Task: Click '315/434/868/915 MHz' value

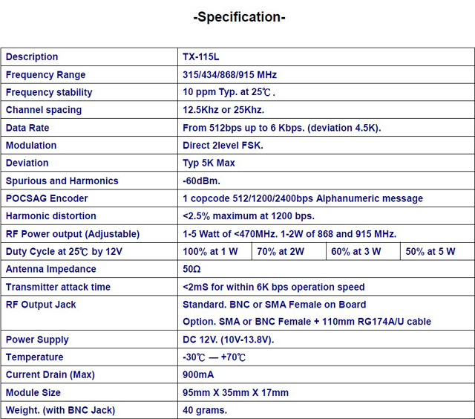Action: [229, 75]
